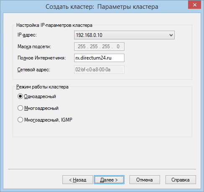
Task: Open the 192.168.0.10 combo box
Action: 124,35
